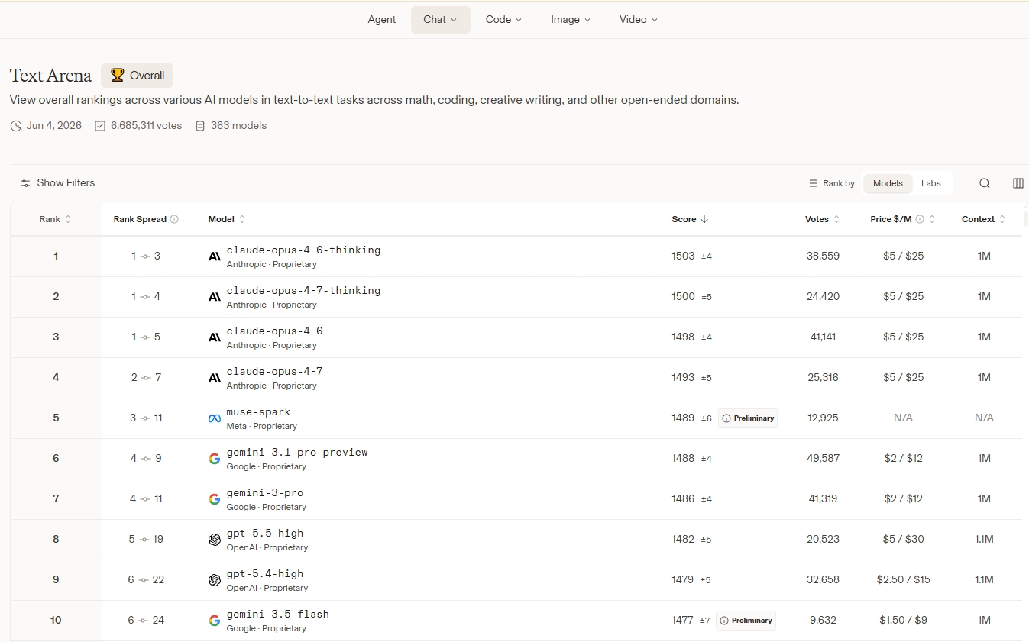1029x642 pixels.
Task: Click the OpenAI logo beside gpt-5.5-high
Action: pyautogui.click(x=215, y=540)
